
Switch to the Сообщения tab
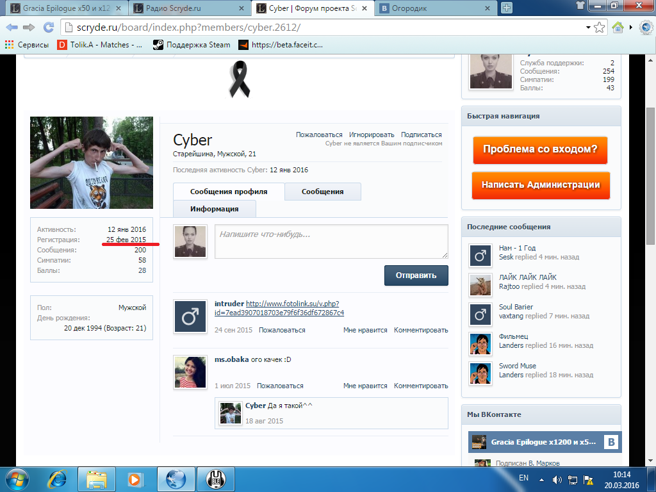pos(322,192)
